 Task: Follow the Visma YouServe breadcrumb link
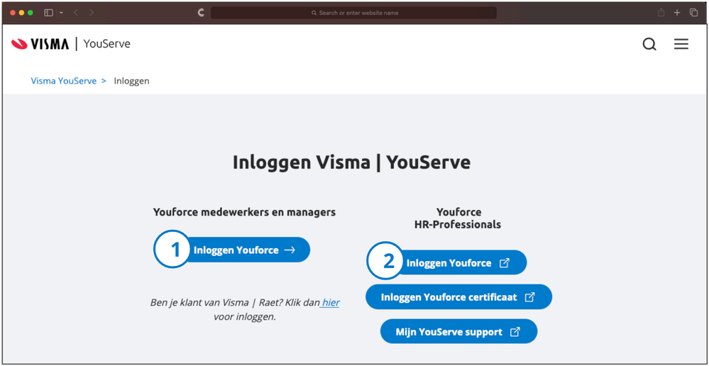click(x=64, y=81)
